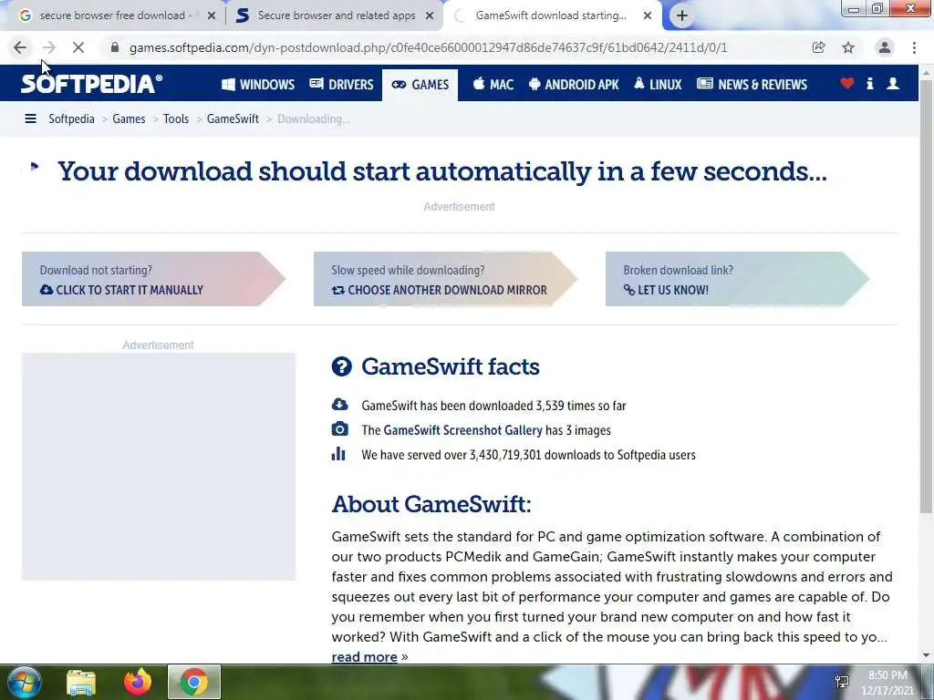
Task: Switch to the 'Secure browser and related apps' tab
Action: pos(334,16)
